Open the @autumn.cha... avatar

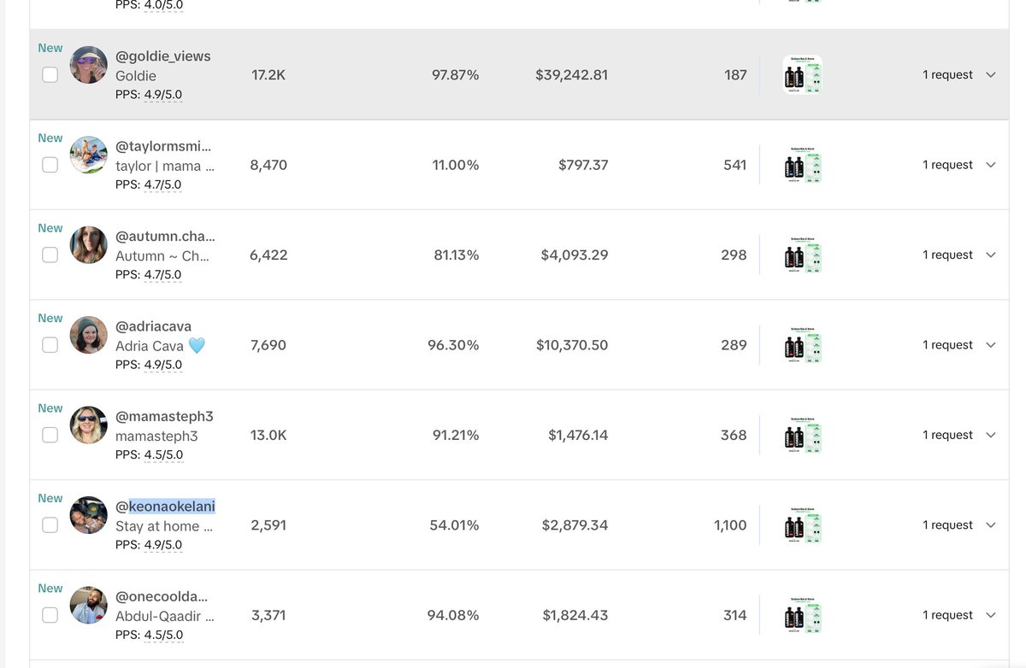[x=88, y=245]
